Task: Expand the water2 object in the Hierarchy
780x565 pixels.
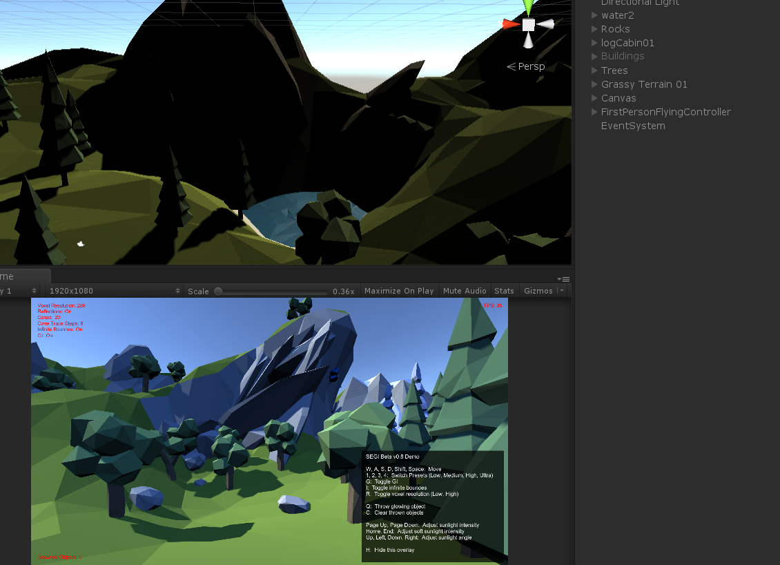Action: click(x=594, y=15)
